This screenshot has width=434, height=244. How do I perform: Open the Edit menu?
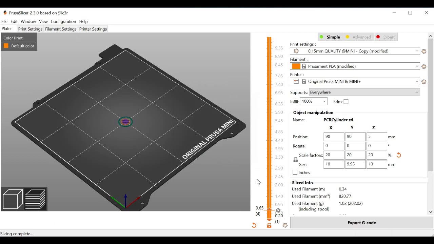pyautogui.click(x=14, y=21)
